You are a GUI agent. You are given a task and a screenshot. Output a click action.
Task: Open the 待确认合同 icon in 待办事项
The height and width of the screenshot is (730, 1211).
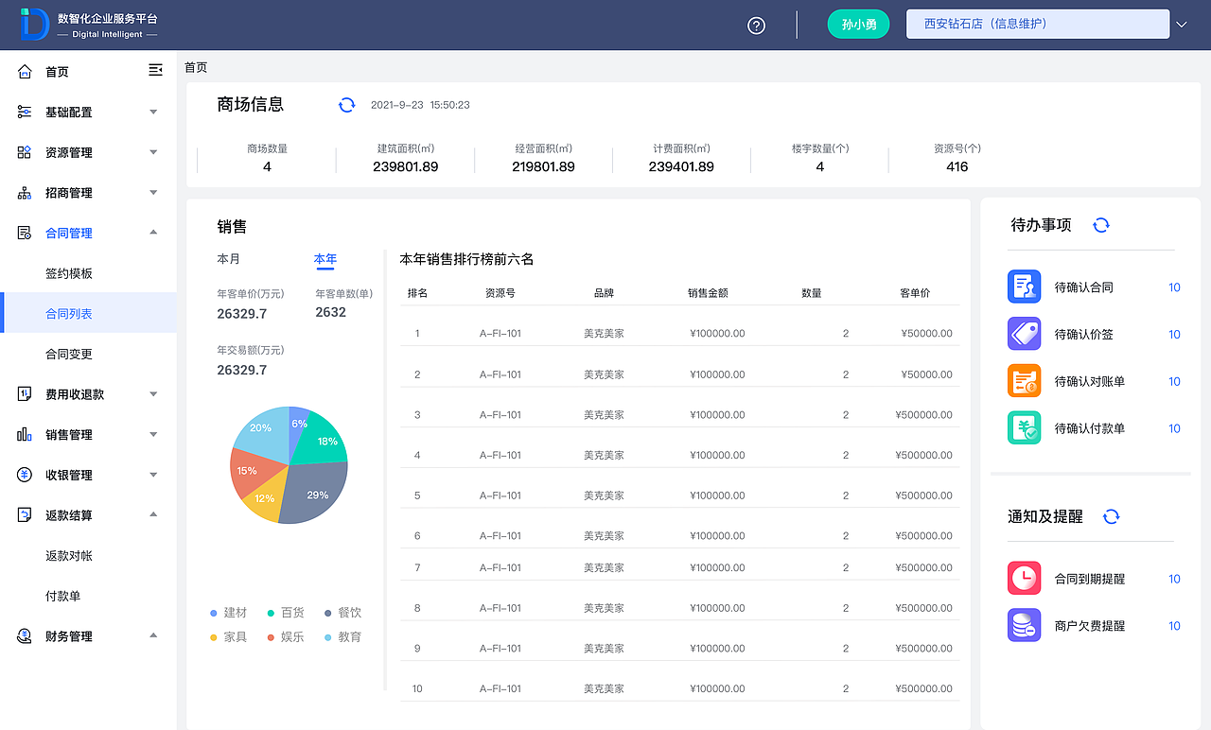coord(1024,287)
